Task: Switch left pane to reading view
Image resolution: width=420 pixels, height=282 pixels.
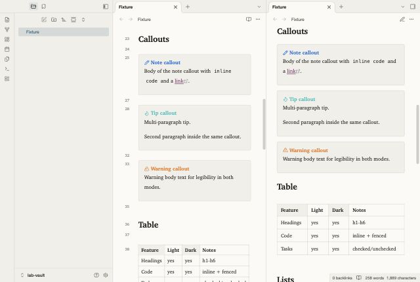Action: (x=249, y=19)
